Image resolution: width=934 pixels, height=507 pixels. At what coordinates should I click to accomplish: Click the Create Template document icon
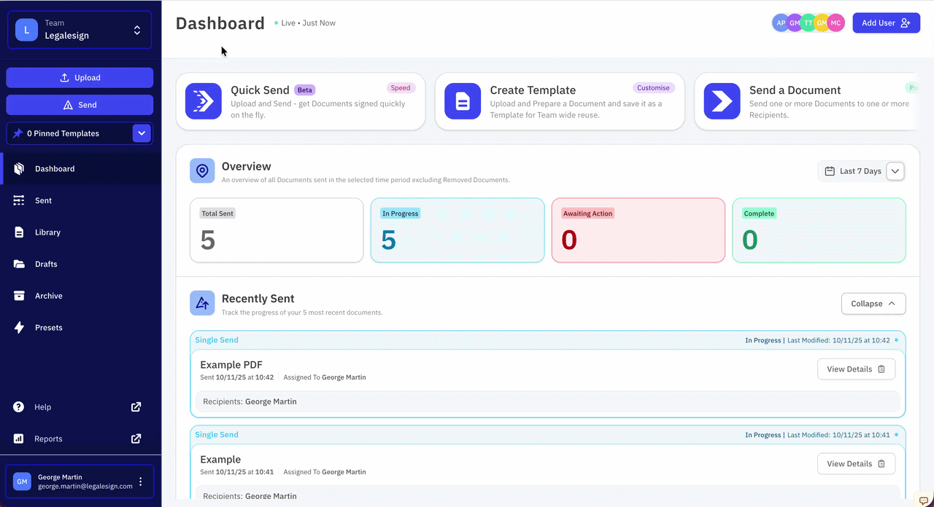click(x=462, y=101)
